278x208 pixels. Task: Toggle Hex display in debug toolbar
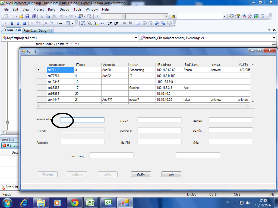pyautogui.click(x=59, y=23)
